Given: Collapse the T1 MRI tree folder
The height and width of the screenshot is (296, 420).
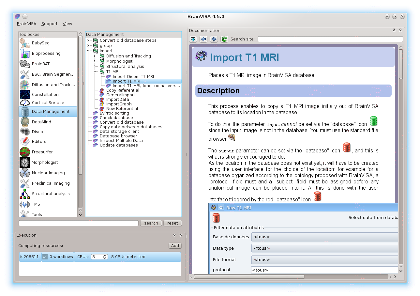Looking at the screenshot, I should click(95, 71).
